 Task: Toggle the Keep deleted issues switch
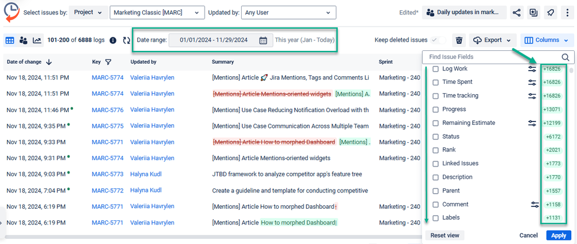439,40
